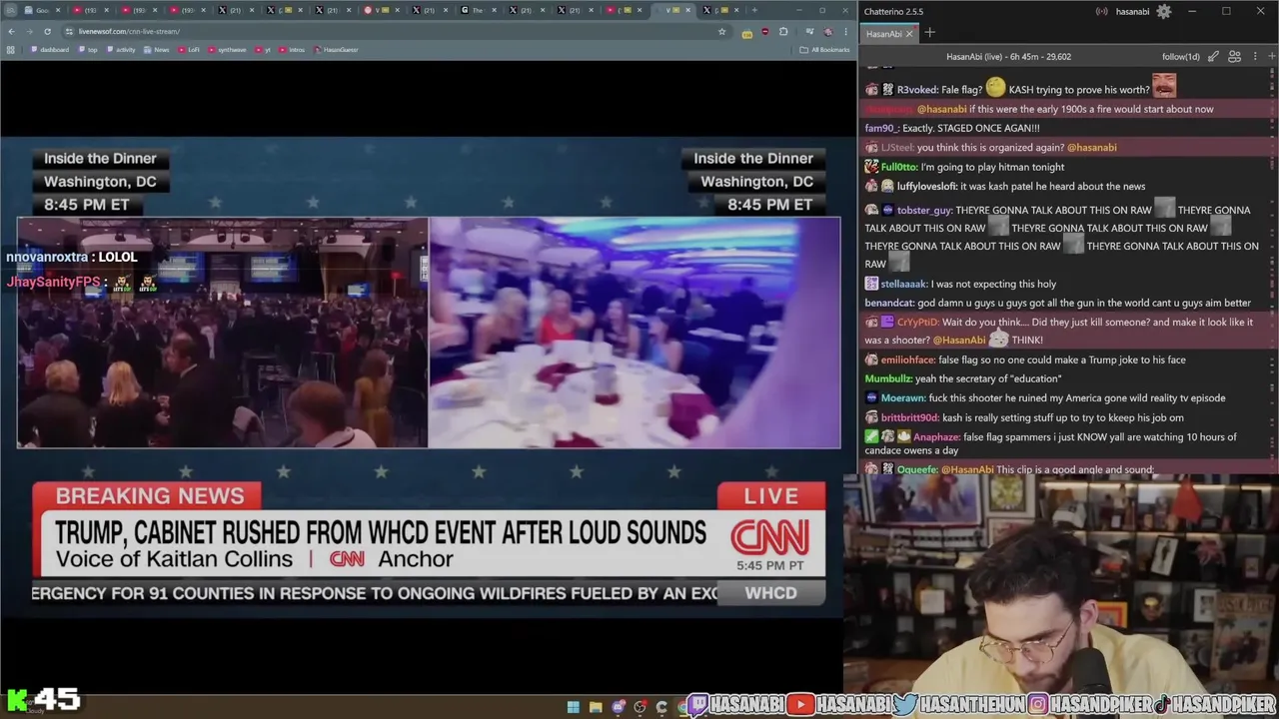
Task: Switch to 'The' Google browser tab
Action: coord(479,10)
